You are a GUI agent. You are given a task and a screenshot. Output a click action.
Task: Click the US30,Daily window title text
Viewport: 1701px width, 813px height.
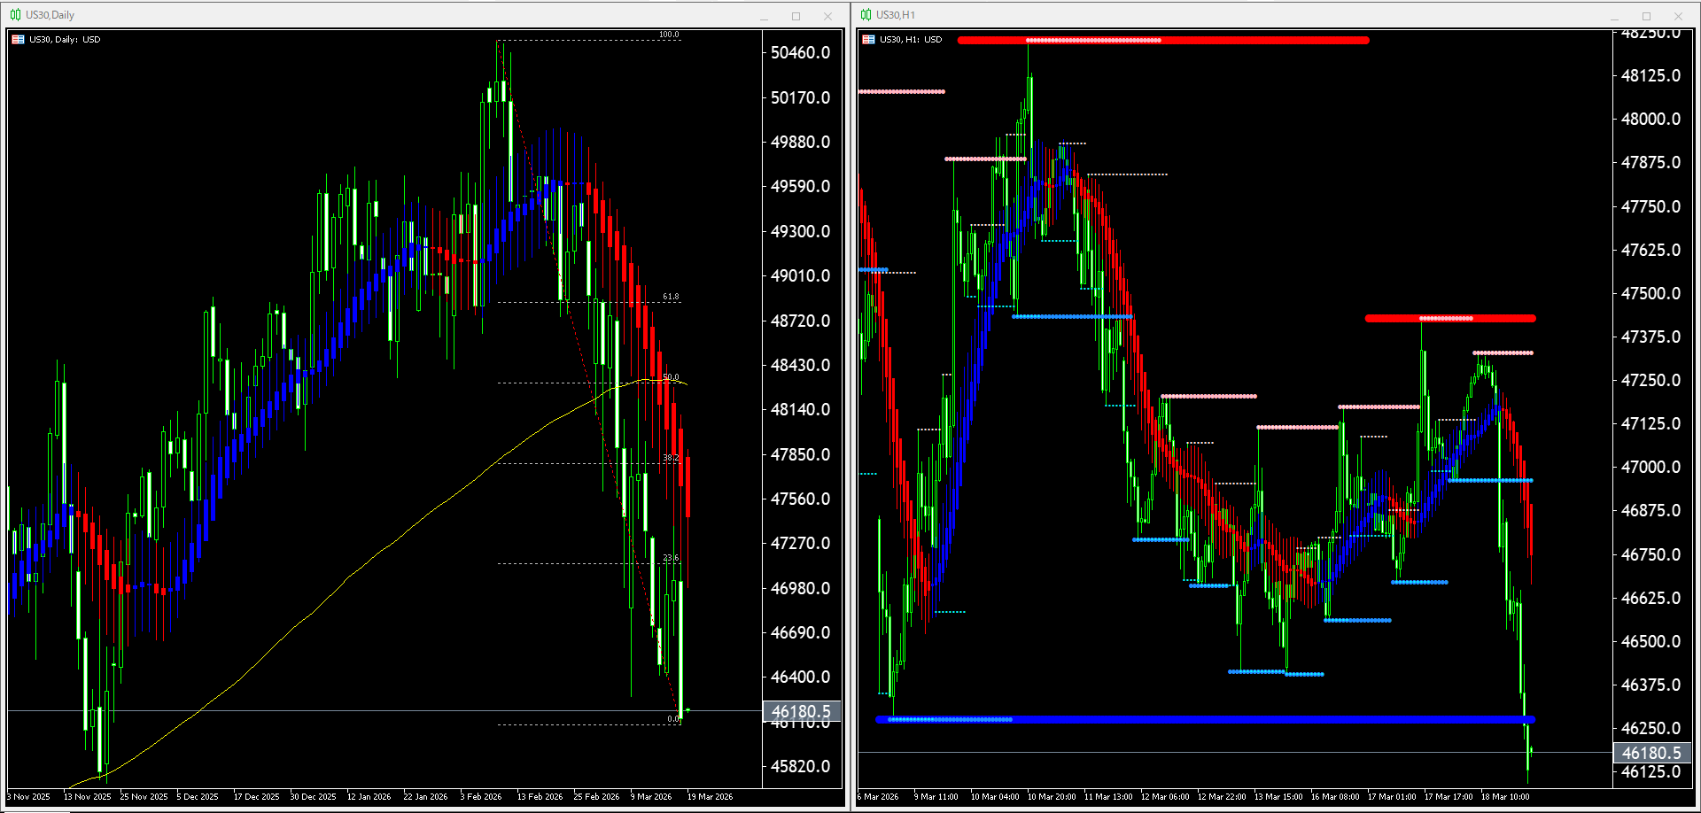50,15
